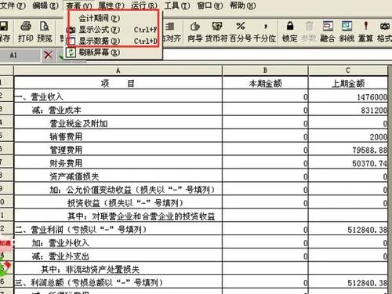
Task: Select cell 营业税金及附加
Action: point(118,123)
